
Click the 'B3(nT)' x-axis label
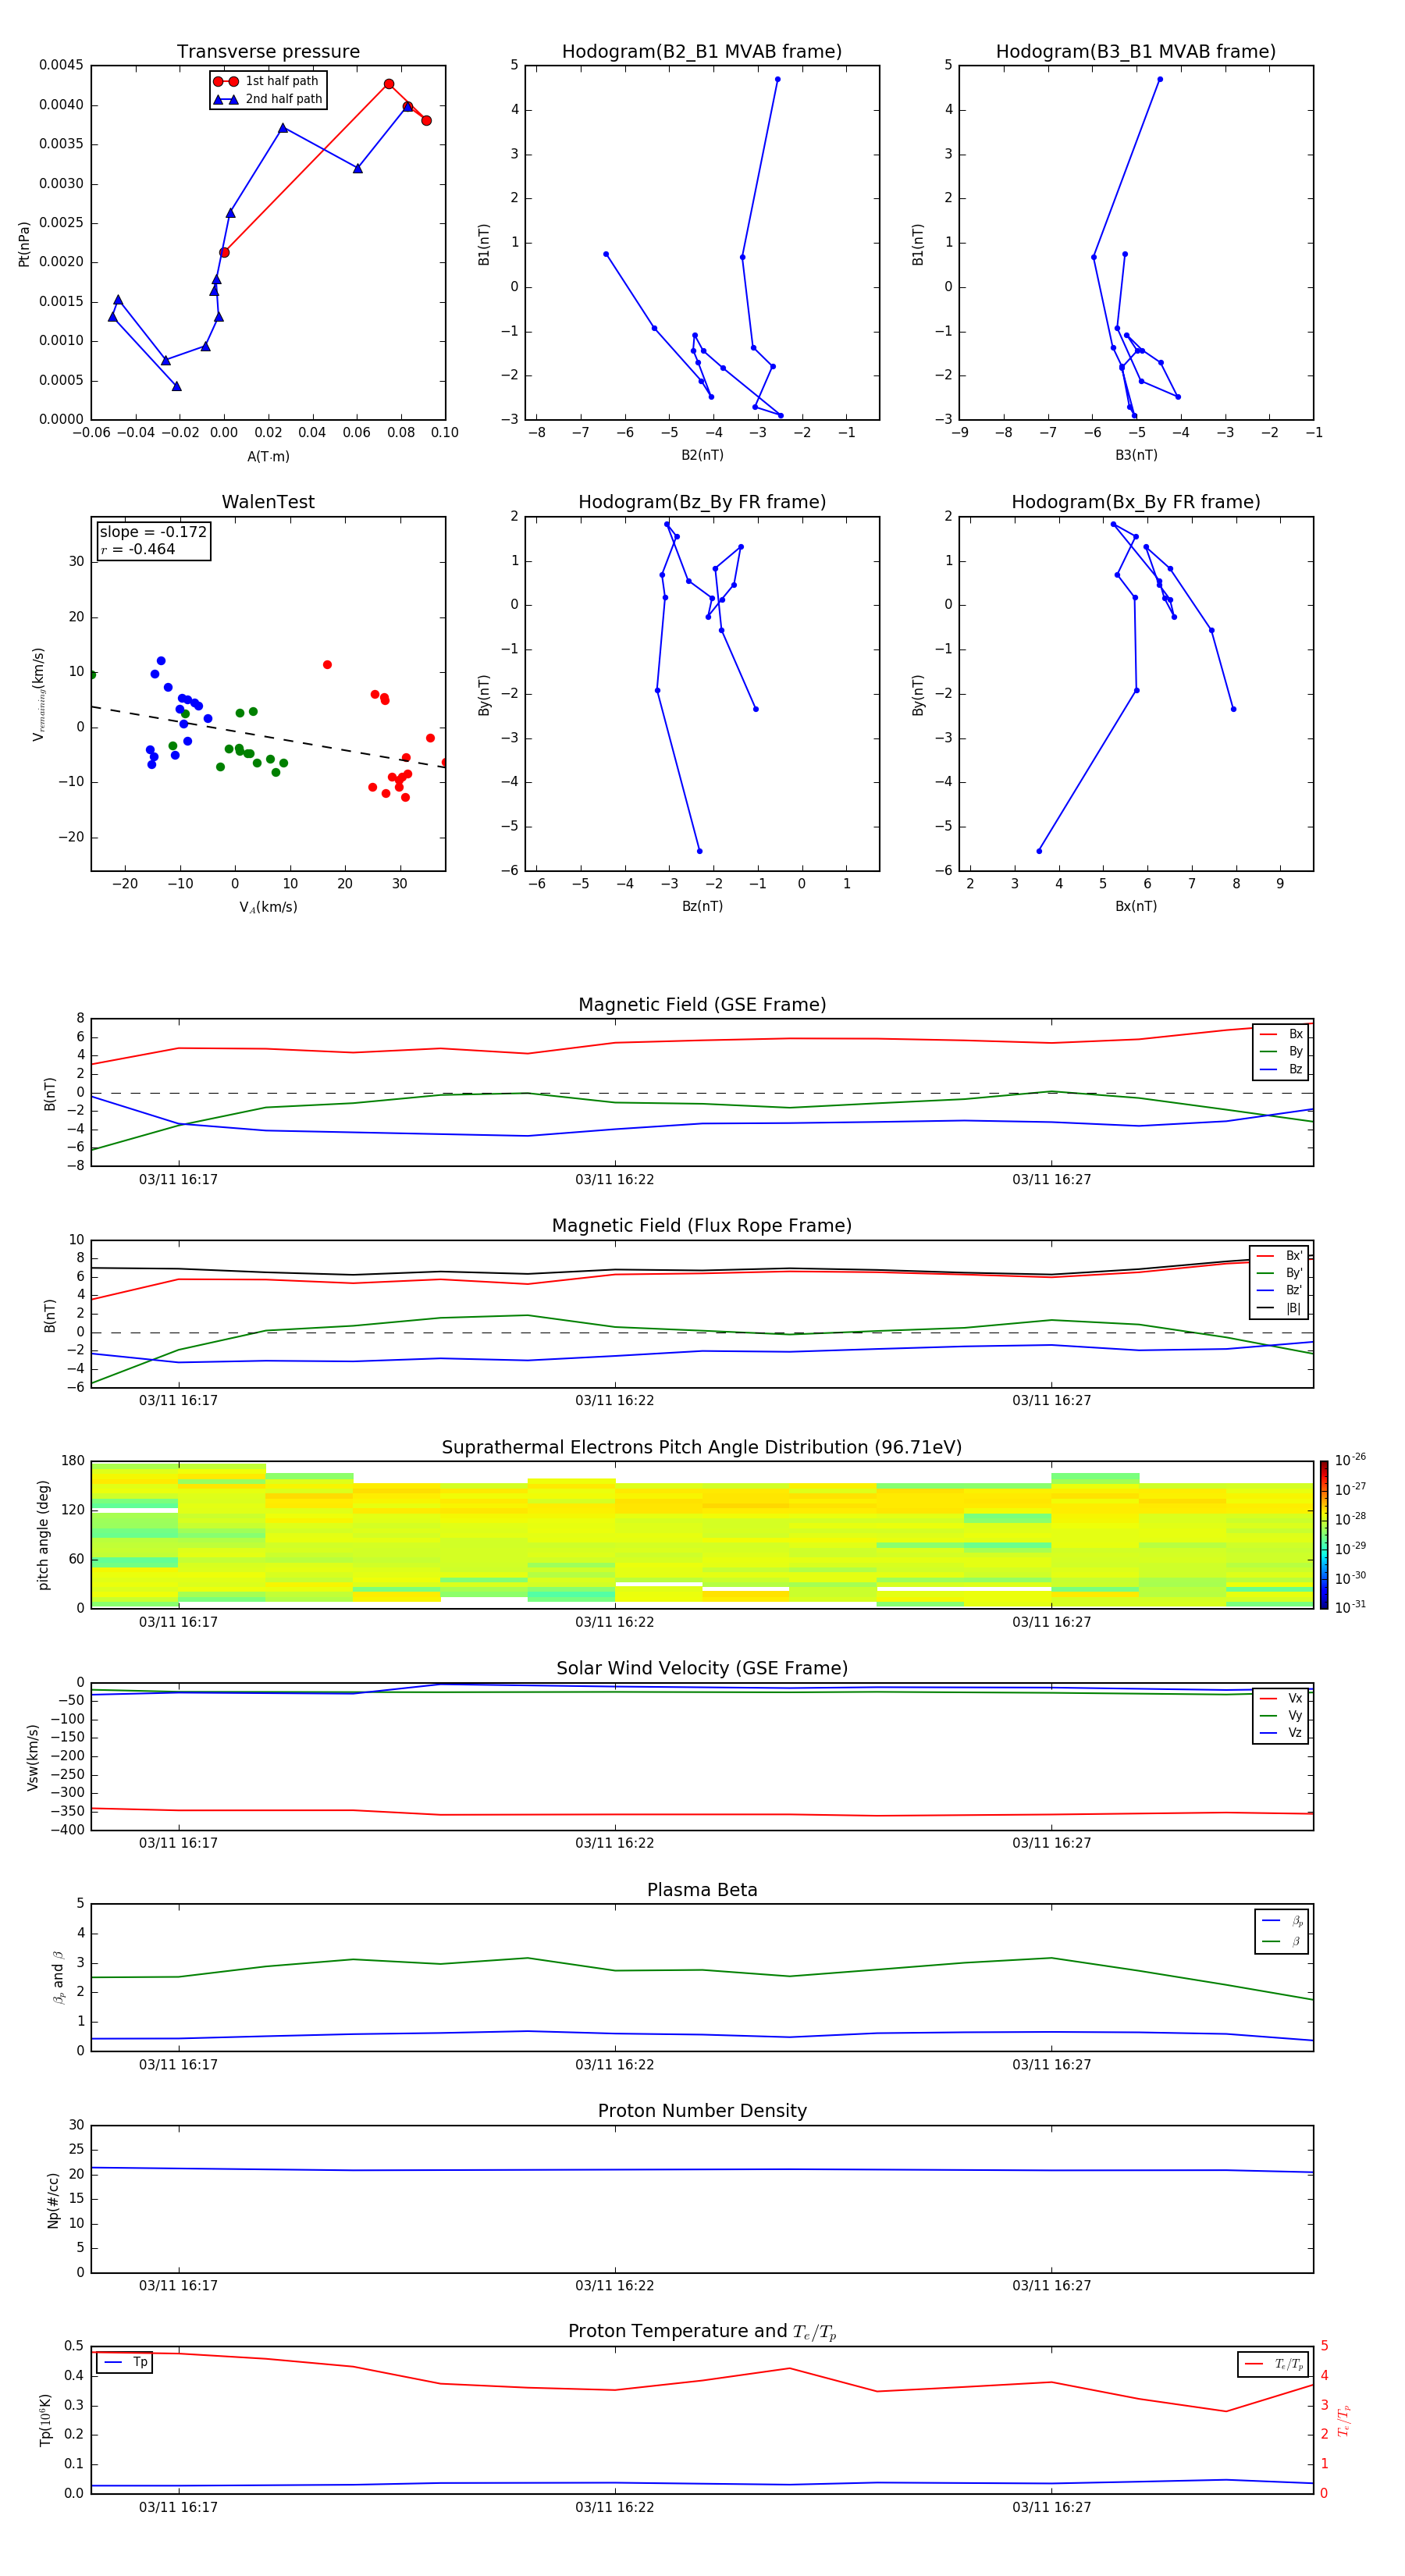[x=1136, y=455]
